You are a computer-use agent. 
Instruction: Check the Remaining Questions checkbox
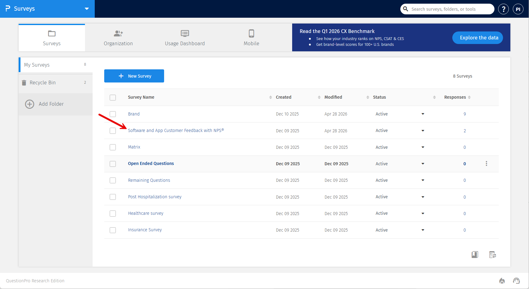pos(113,180)
